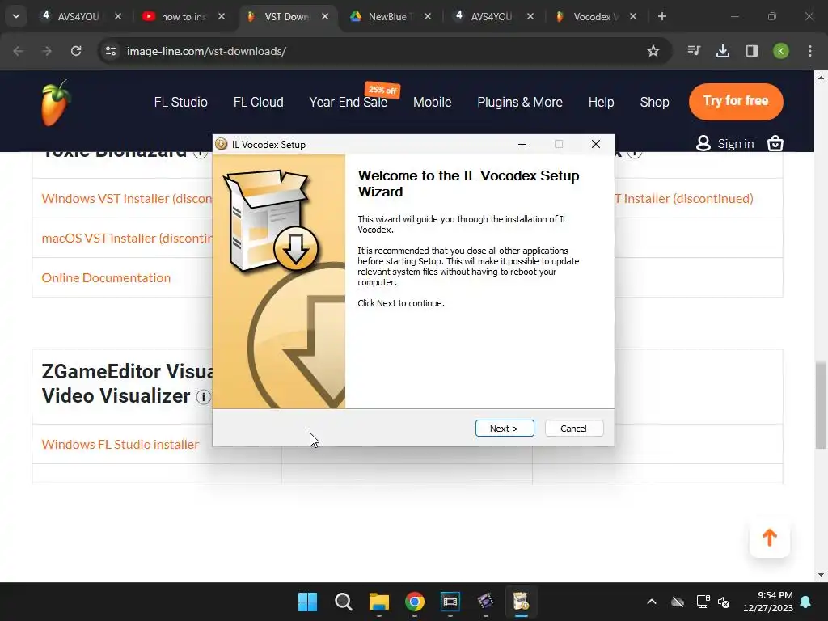Screen dimensions: 828x621
Task: Open the Shop menu item
Action: [x=654, y=102]
